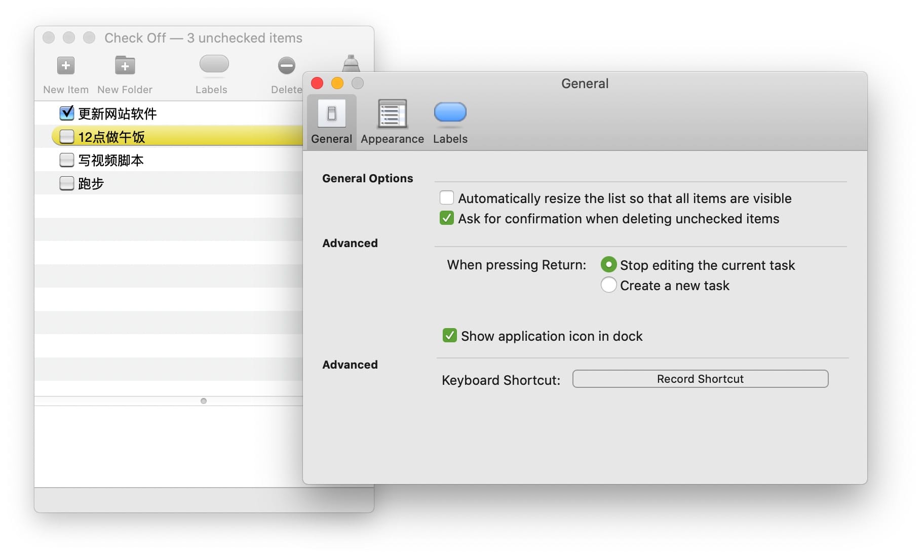Close the General preferences window
Viewport: 924px width, 559px height.
tap(317, 83)
